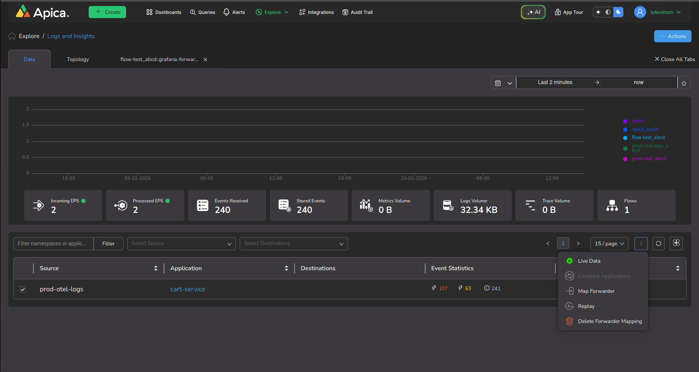Open the vertical three-dot options menu
This screenshot has height=372, width=699.
[641, 243]
